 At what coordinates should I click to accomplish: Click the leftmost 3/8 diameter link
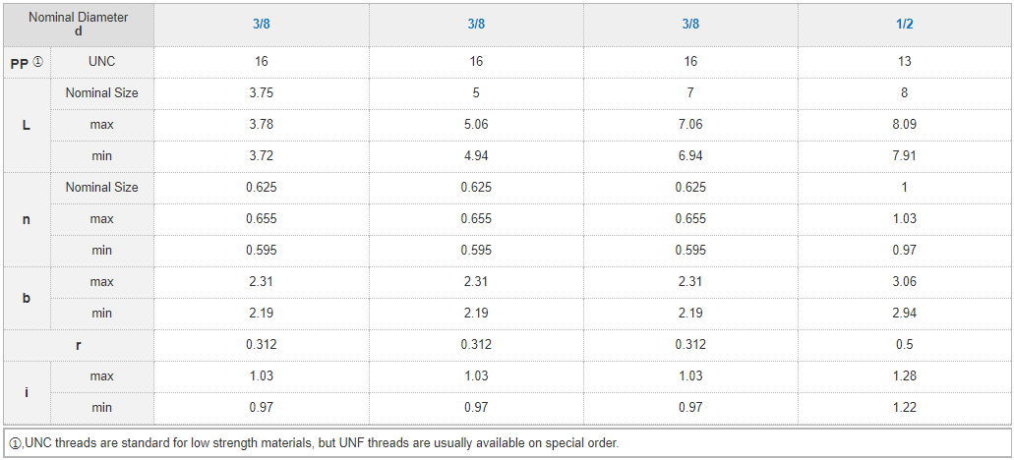pyautogui.click(x=262, y=25)
